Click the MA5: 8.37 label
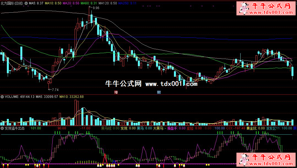Image resolution: width=297 pixels, height=168 pixels. point(36,3)
